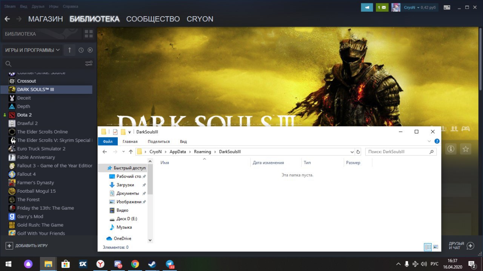Click the Explorer properties quick access icon

pos(115,132)
